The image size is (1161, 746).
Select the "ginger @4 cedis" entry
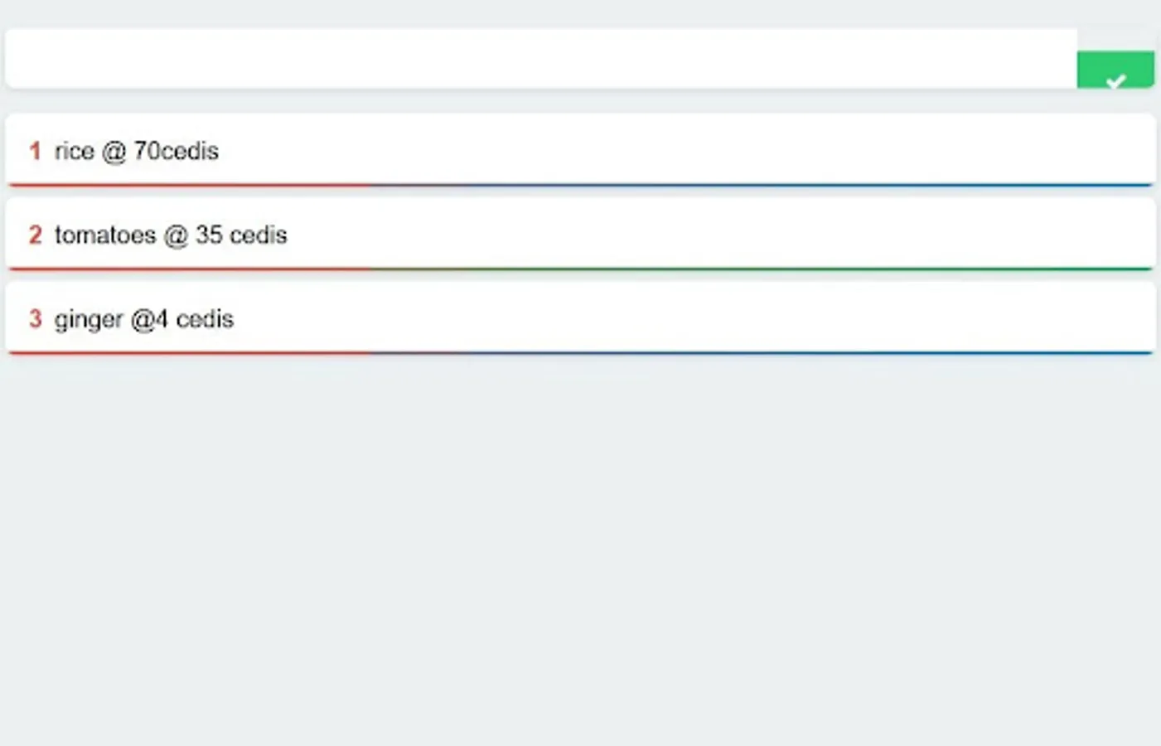(x=580, y=318)
